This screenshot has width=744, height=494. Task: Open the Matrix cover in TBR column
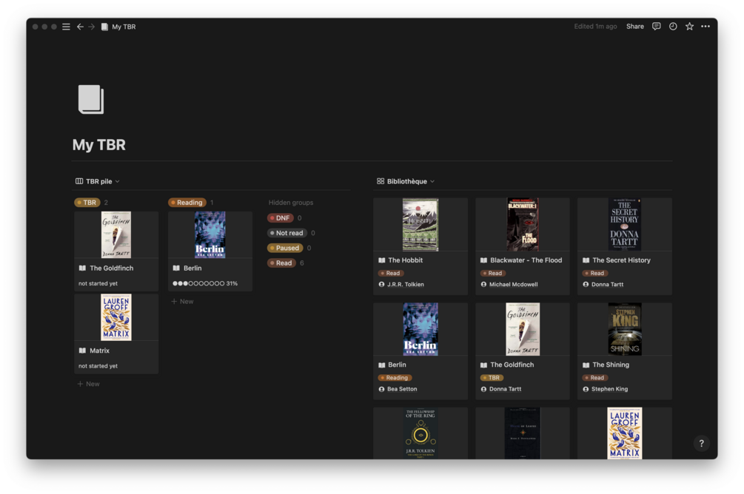click(x=116, y=317)
